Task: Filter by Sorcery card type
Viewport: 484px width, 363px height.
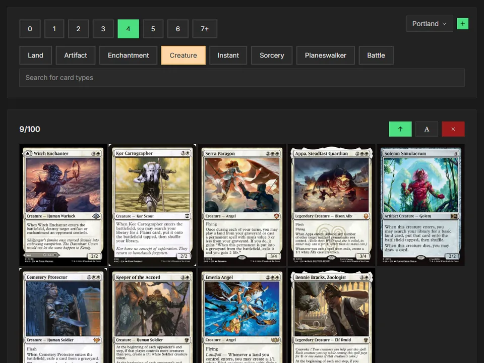Action: 272,55
